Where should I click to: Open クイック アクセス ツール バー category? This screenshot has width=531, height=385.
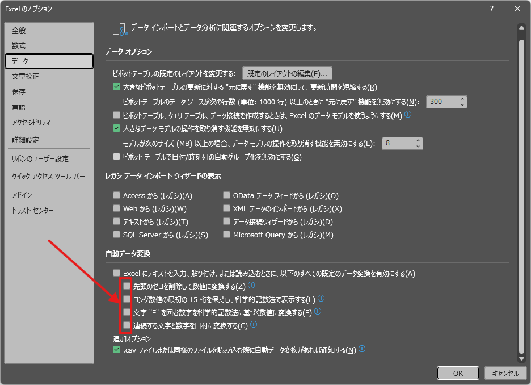(x=49, y=176)
